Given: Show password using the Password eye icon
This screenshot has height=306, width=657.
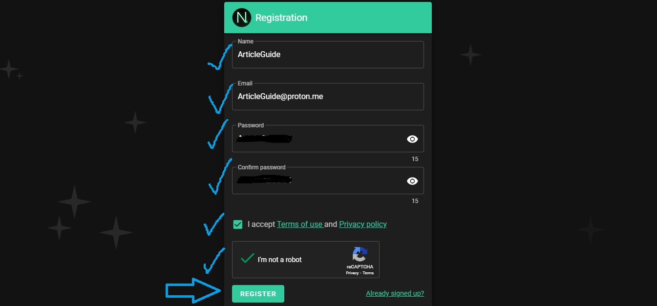Looking at the screenshot, I should pyautogui.click(x=412, y=139).
